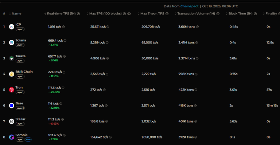The image size is (280, 145).
Task: Click the Stellar logo icon
Action: [x=11, y=121]
